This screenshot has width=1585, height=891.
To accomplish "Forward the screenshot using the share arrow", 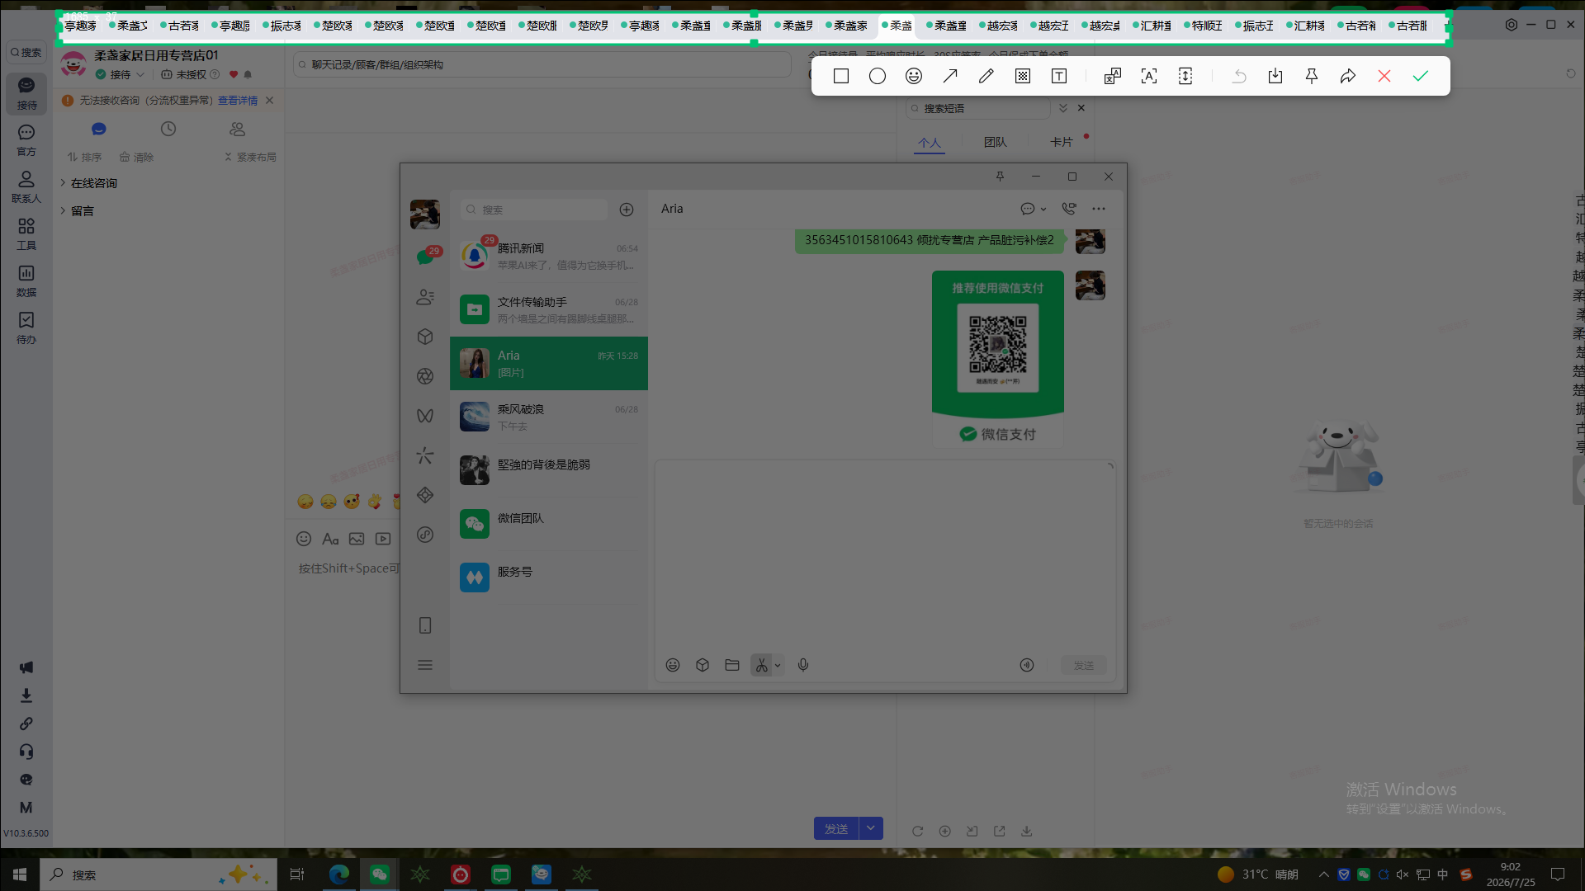I will 1348,76.
